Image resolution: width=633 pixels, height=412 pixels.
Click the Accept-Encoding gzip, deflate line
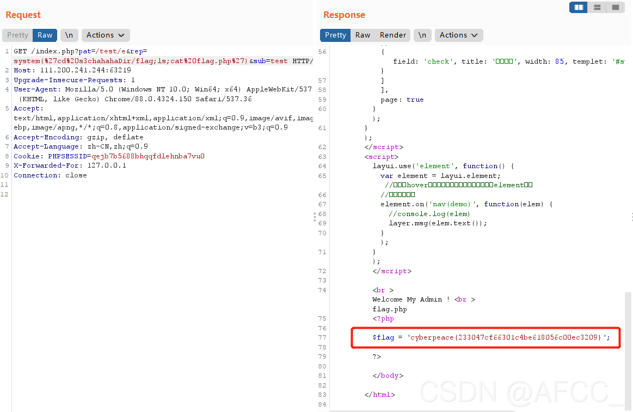78,137
